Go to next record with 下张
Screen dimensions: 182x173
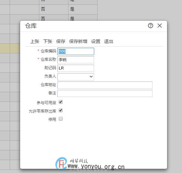(48, 41)
